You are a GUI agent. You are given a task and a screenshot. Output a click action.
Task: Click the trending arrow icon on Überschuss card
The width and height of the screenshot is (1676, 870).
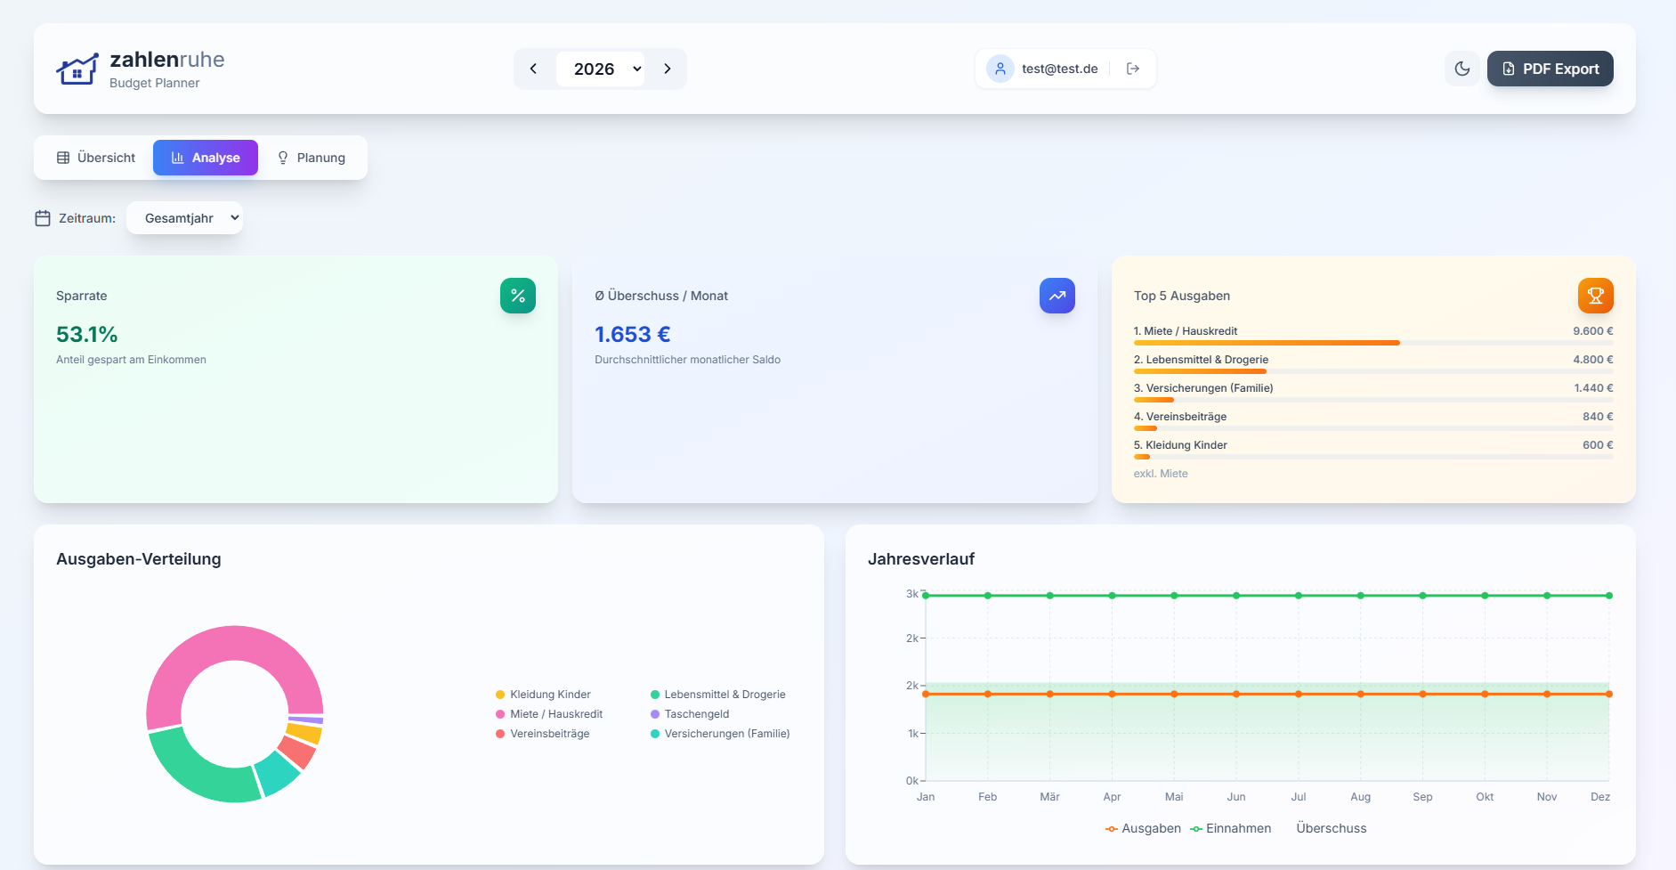coord(1057,295)
